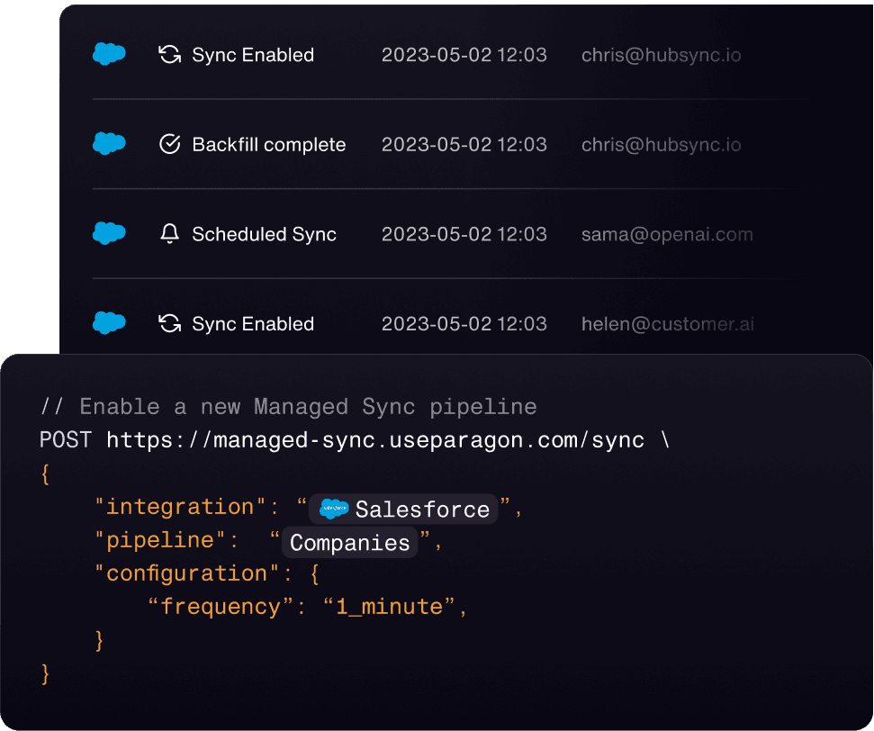Click the sync arrows icon in the top row
874x731 pixels.
pos(169,55)
